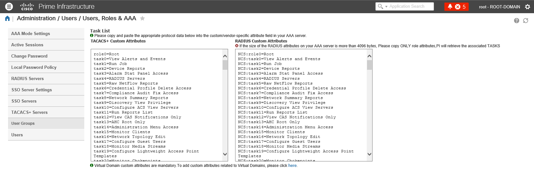Click the TACACS+ Custom Attributes label
The width and height of the screenshot is (534, 173).
click(x=118, y=41)
